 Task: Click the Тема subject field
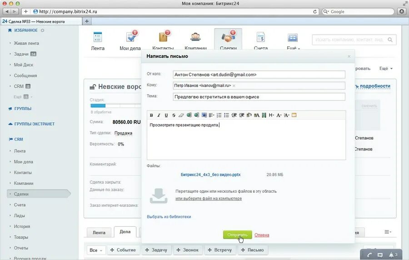tap(259, 97)
